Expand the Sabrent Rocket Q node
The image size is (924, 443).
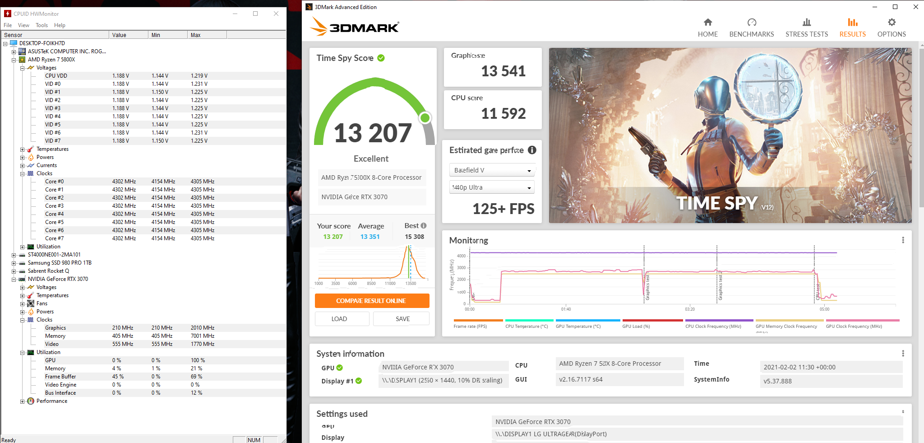(14, 271)
